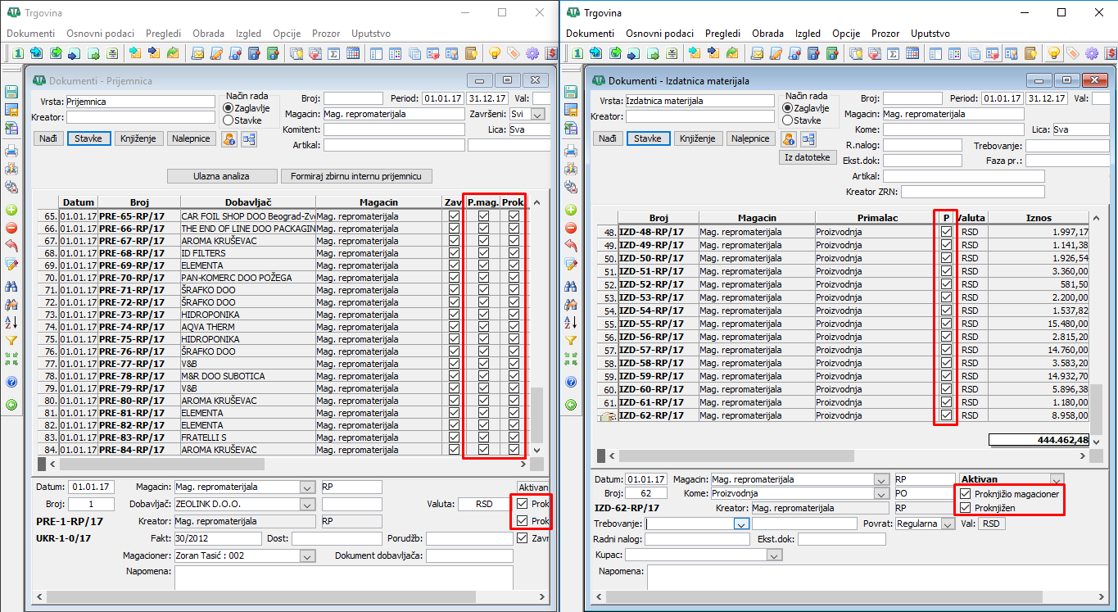Click the light bulb icon in right window toolbar

click(1054, 53)
